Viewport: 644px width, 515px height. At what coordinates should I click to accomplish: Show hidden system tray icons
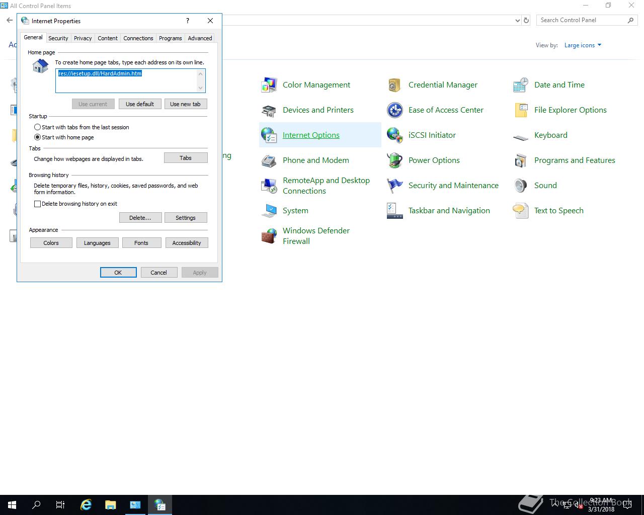555,505
